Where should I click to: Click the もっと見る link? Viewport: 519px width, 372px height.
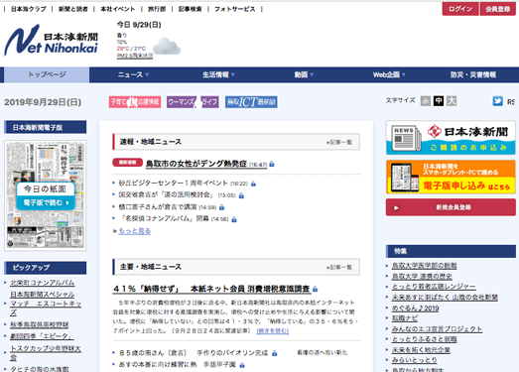[134, 231]
